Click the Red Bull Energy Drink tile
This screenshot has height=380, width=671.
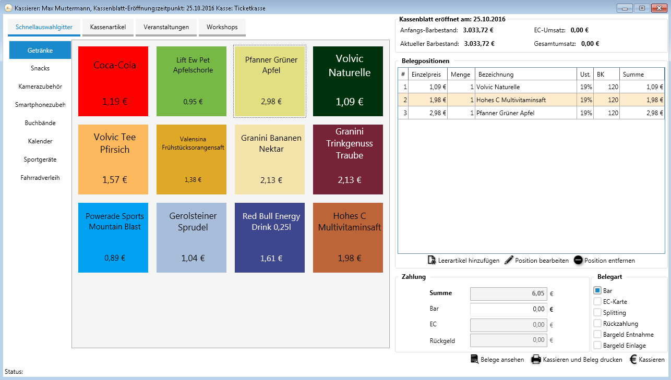pos(270,238)
